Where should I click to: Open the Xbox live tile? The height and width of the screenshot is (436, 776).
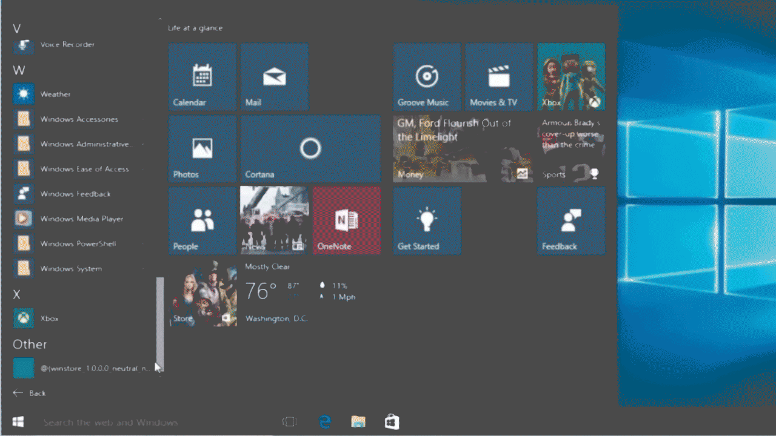(x=571, y=77)
